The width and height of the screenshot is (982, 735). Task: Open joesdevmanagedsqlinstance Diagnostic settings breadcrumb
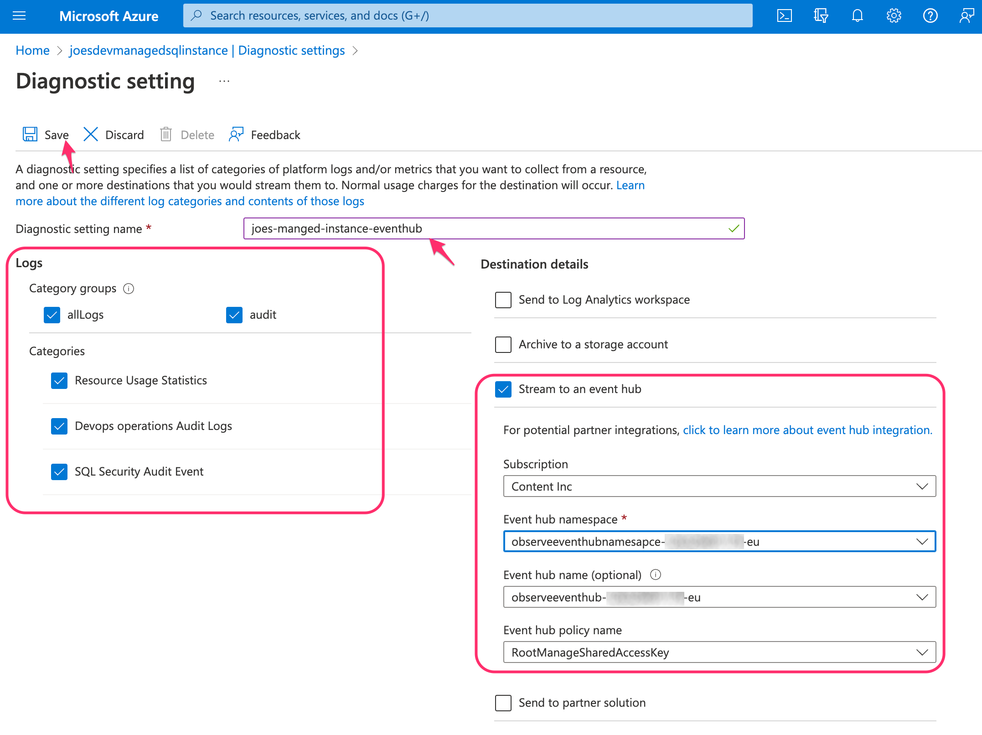[207, 51]
